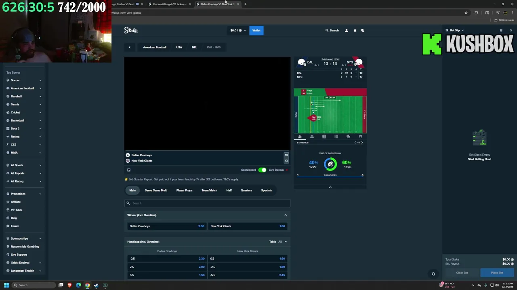The width and height of the screenshot is (517, 290).
Task: Click the Clear Bet button
Action: [462, 273]
